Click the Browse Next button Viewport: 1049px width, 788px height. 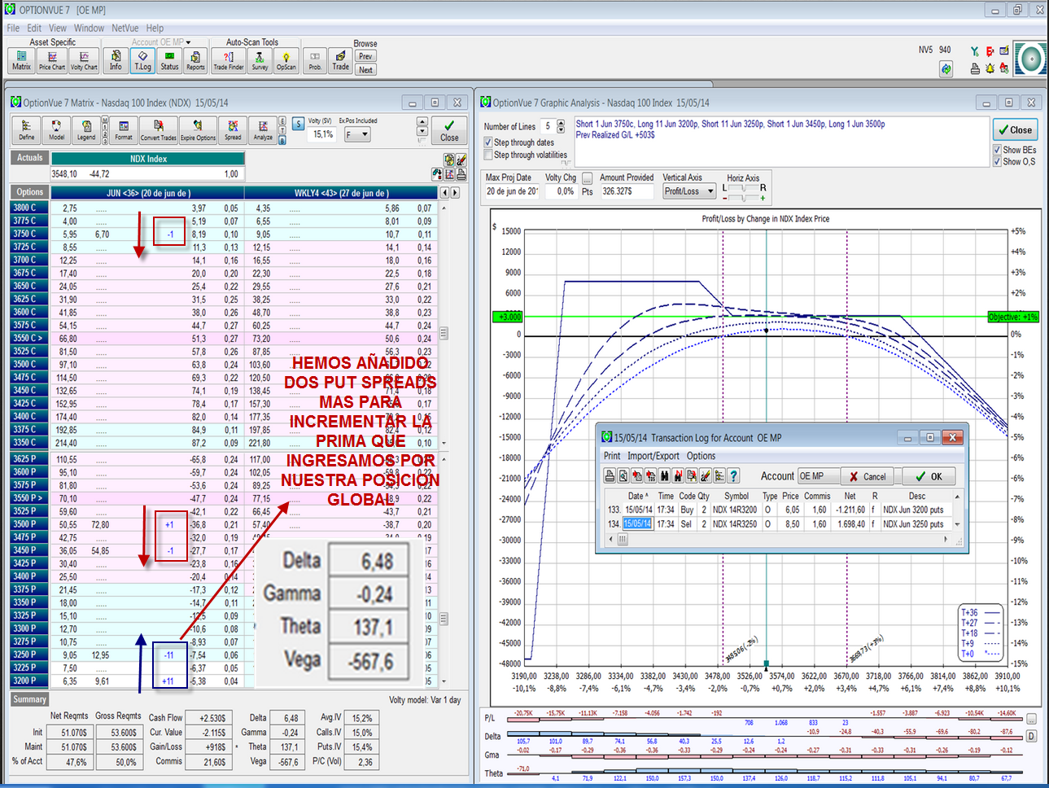(x=365, y=70)
